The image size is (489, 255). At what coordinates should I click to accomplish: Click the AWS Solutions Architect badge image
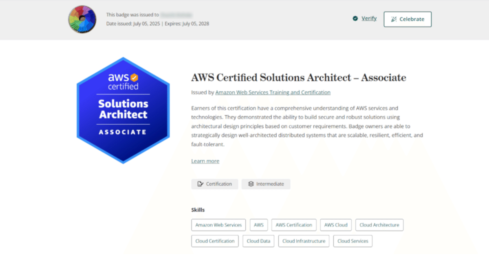(123, 110)
